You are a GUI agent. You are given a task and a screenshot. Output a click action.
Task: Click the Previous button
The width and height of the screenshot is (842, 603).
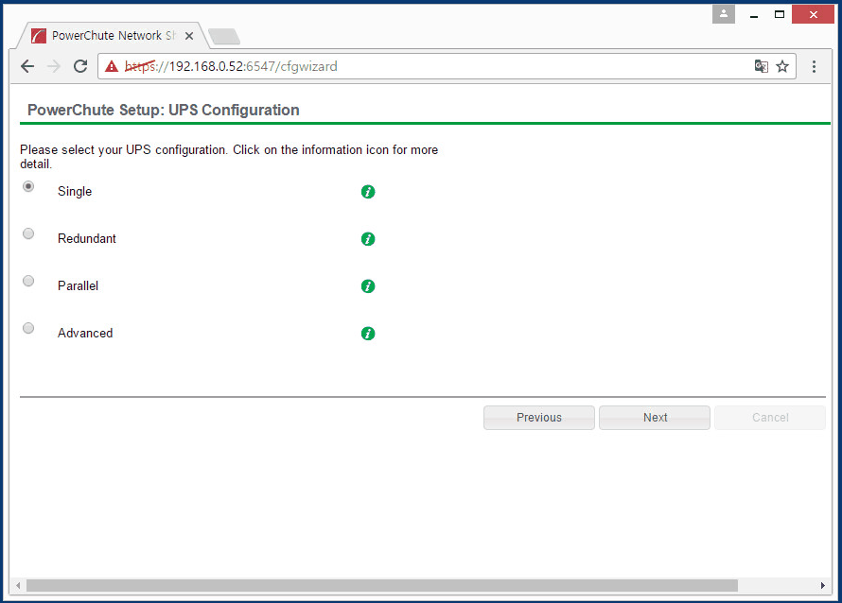tap(539, 418)
